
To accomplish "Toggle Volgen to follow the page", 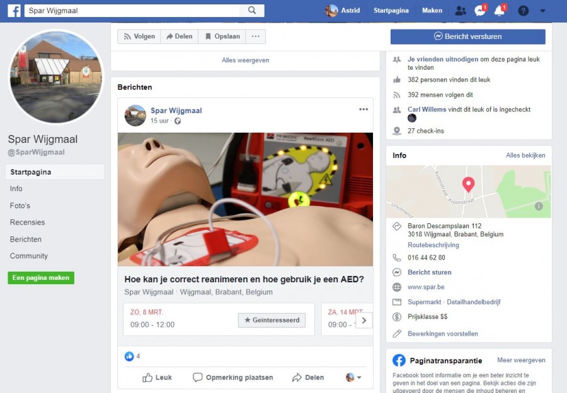I will click(139, 36).
